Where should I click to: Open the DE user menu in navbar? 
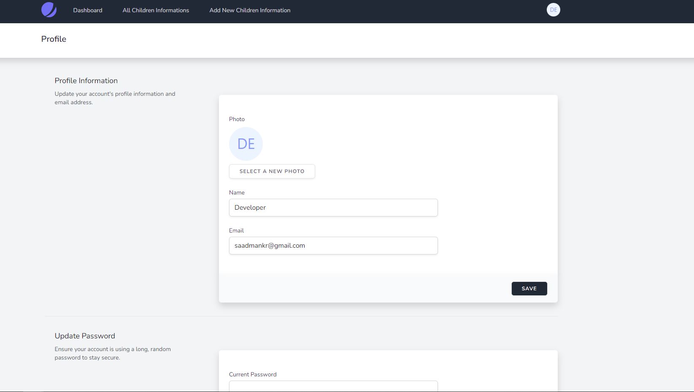tap(553, 10)
